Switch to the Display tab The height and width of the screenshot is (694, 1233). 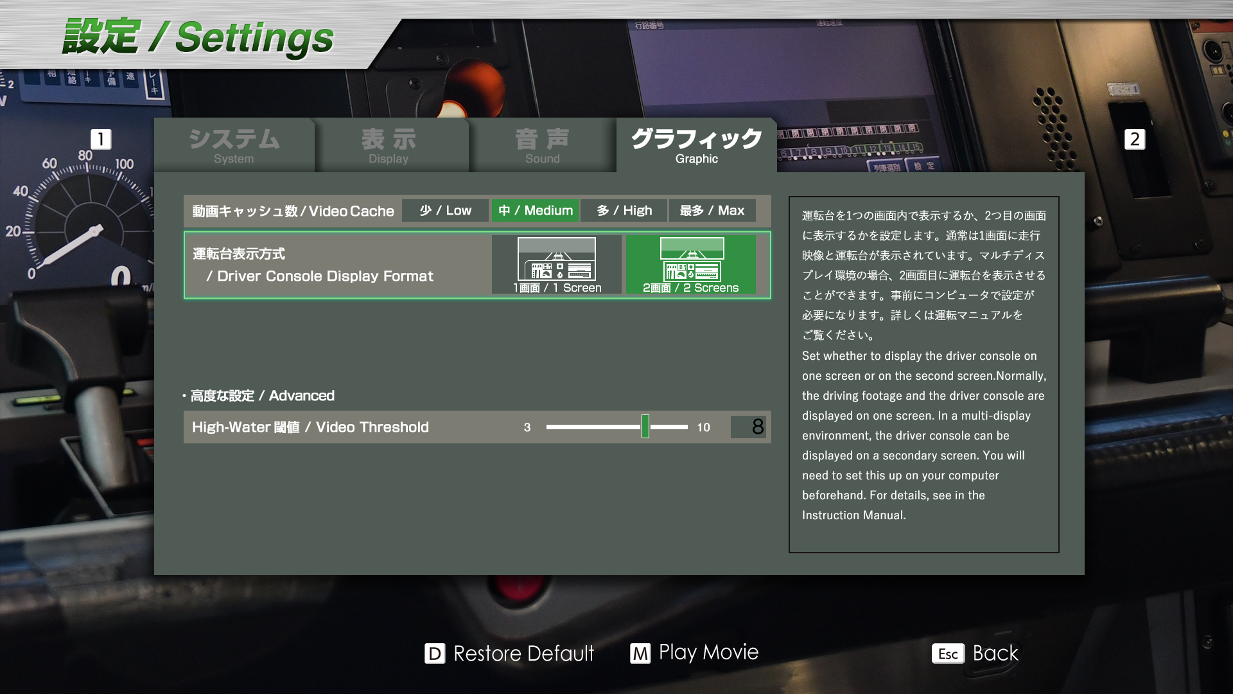coord(389,145)
